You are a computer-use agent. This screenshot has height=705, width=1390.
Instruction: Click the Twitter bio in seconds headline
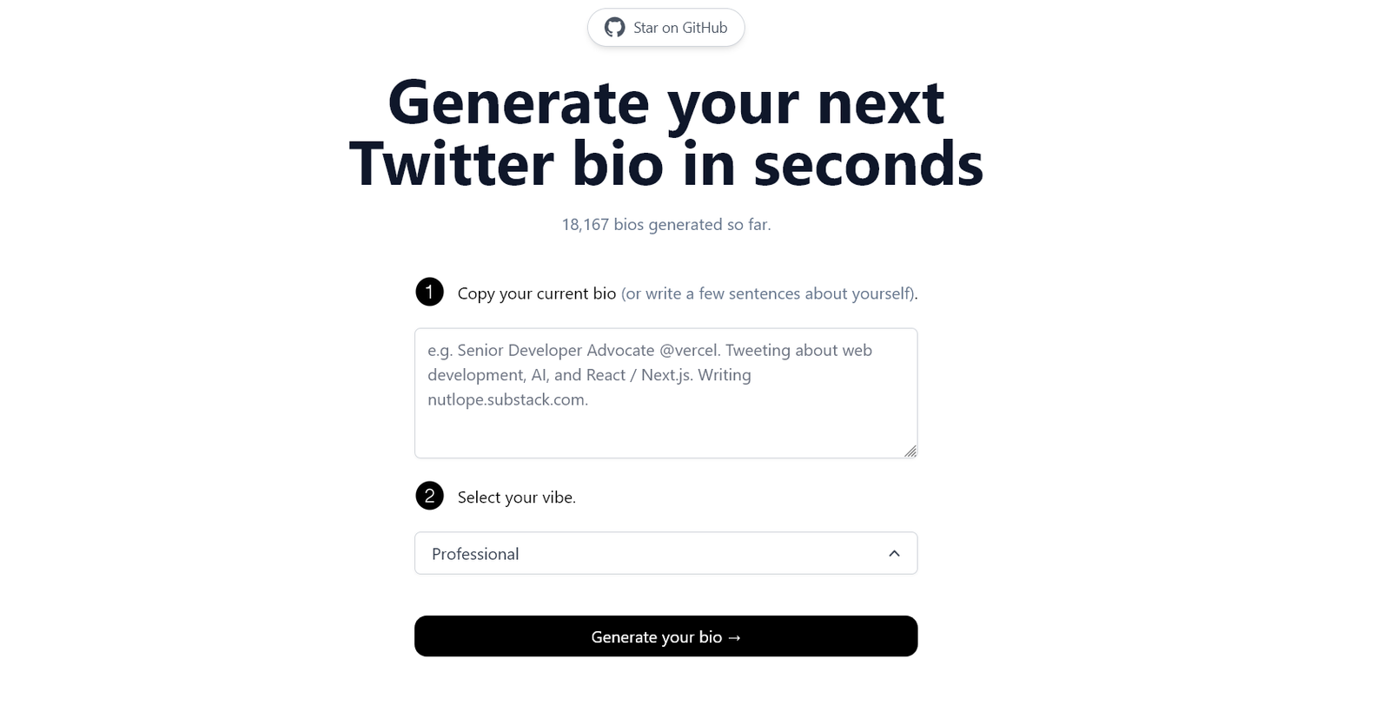665,163
